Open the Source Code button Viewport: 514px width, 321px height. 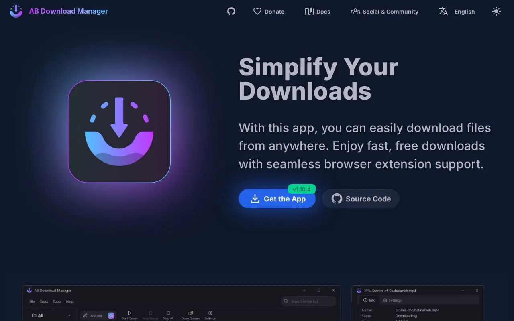click(361, 199)
